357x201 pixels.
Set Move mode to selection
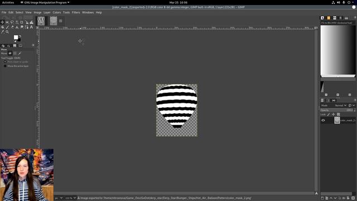coord(15,54)
